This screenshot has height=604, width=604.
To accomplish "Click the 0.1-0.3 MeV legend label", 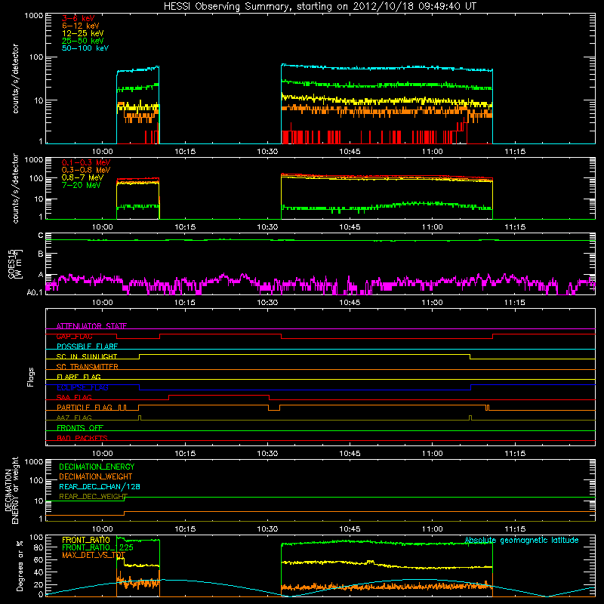I will pos(86,162).
